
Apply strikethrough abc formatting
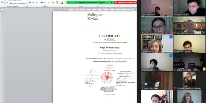(42, 2)
